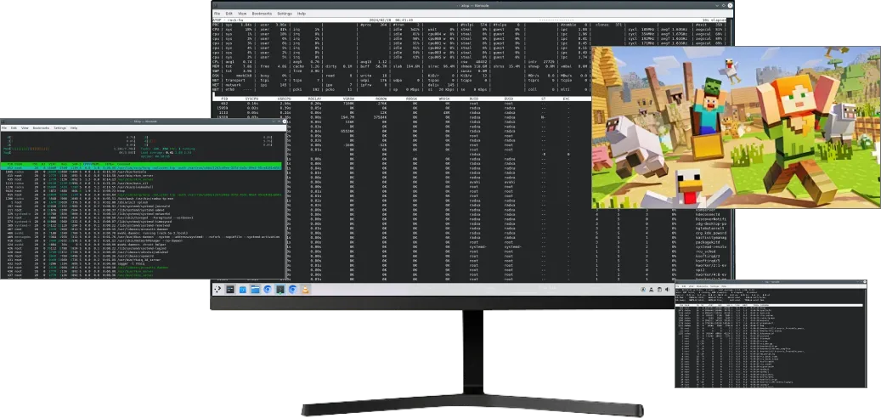Click the RDELAY column header in atop
This screenshot has height=418, width=881.
tap(314, 99)
